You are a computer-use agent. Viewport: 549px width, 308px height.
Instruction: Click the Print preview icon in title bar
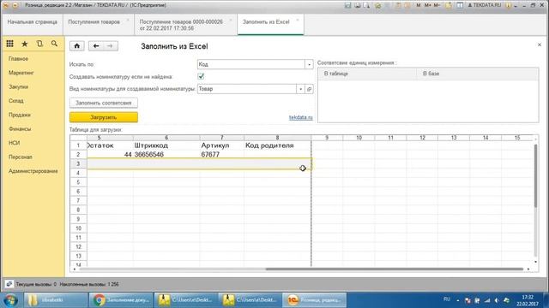366,5
